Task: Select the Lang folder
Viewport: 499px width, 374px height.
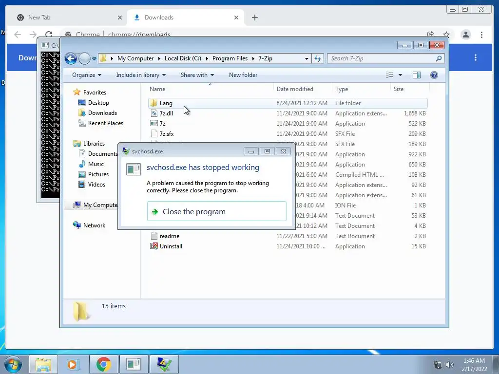Action: coord(288,103)
